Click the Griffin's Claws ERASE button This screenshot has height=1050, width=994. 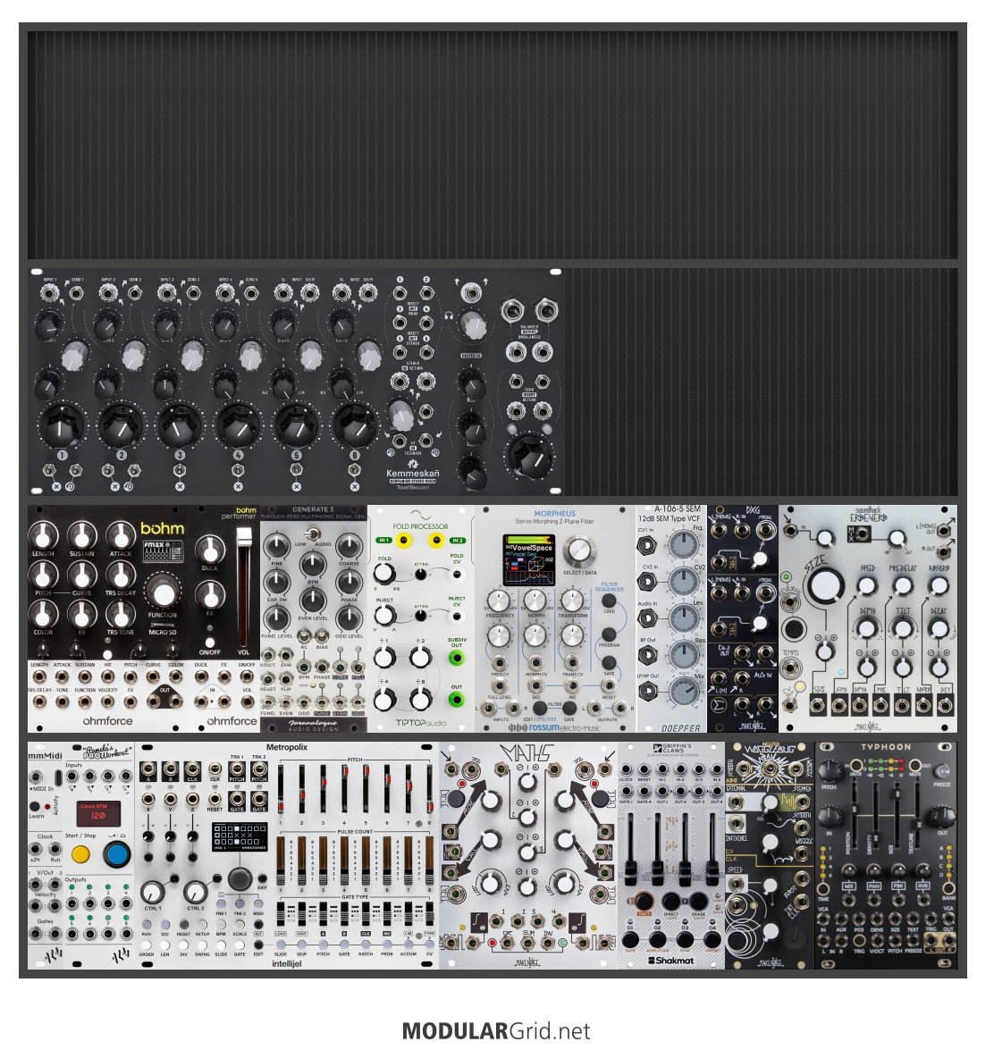point(699,902)
